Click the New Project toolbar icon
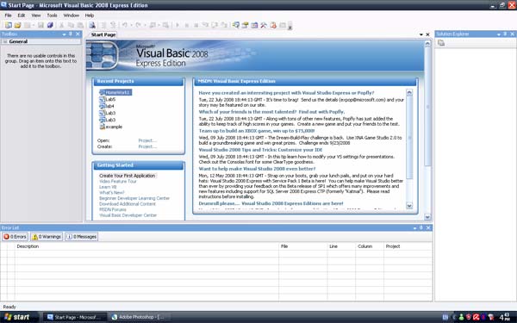 [9, 25]
